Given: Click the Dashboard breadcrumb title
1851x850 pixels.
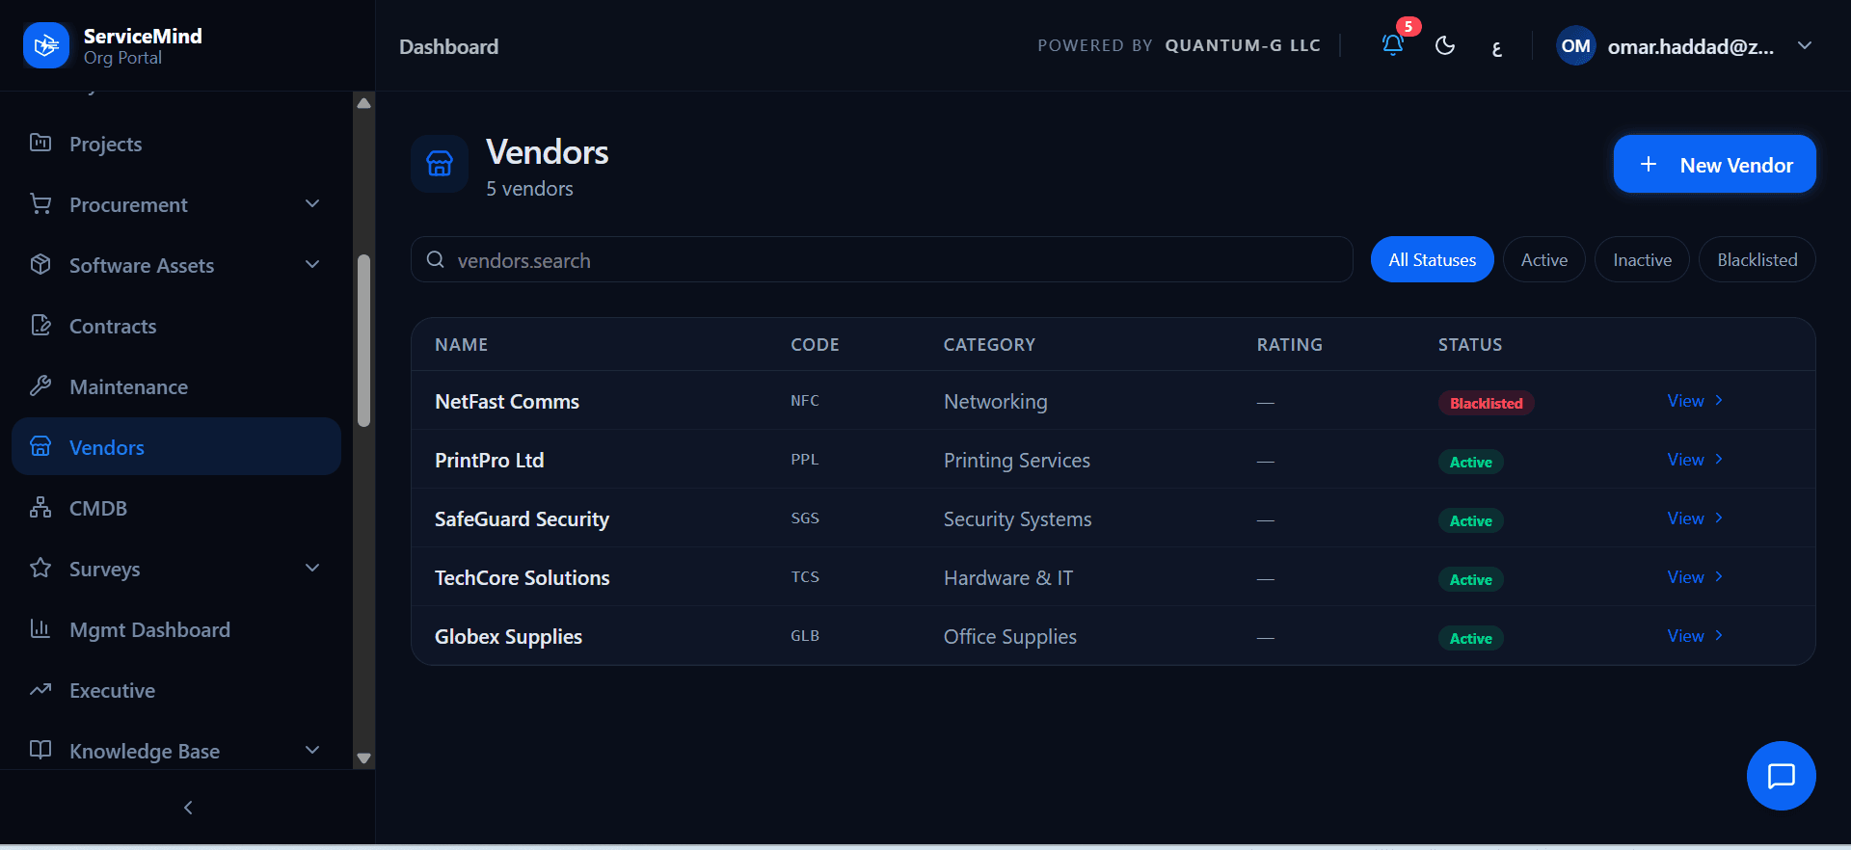Looking at the screenshot, I should pyautogui.click(x=448, y=46).
